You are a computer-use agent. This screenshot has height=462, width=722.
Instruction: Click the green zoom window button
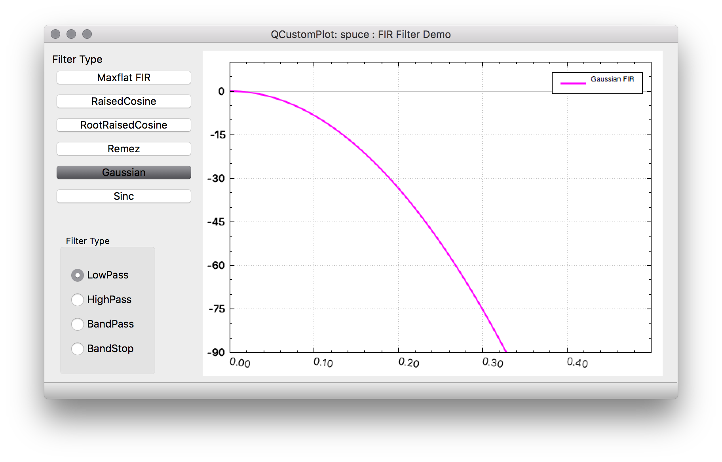tap(87, 34)
